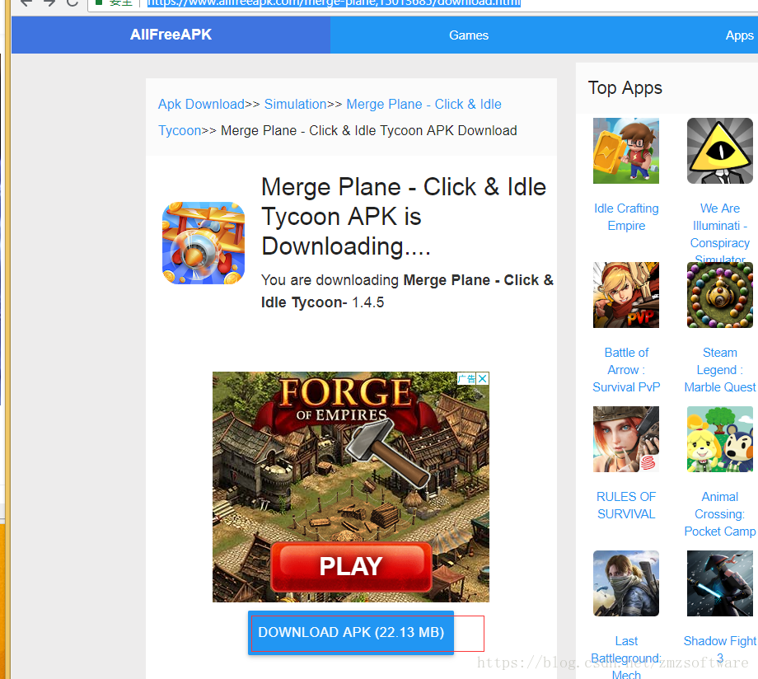Click the ad info icon beside the close X
The image size is (758, 679).
(466, 379)
